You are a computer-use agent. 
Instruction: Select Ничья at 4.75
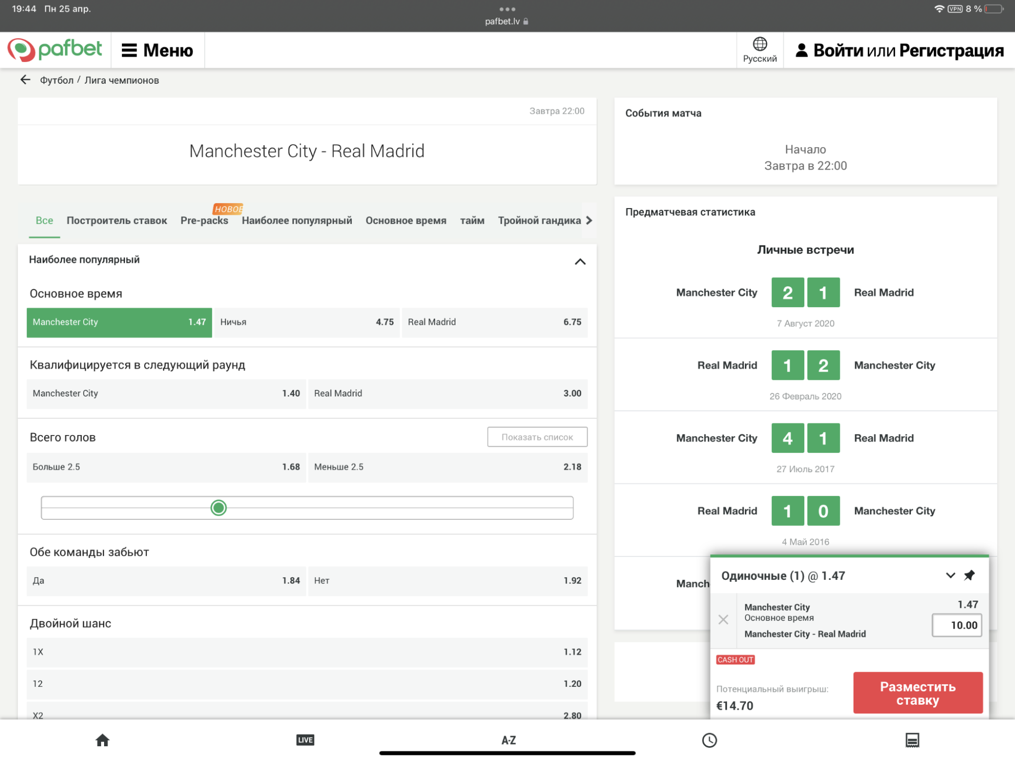[x=307, y=322]
